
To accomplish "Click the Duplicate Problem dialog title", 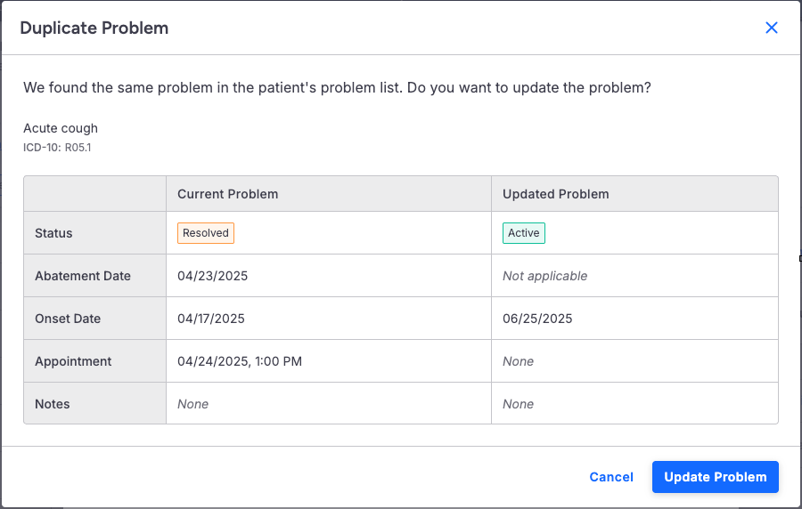I will tap(94, 28).
